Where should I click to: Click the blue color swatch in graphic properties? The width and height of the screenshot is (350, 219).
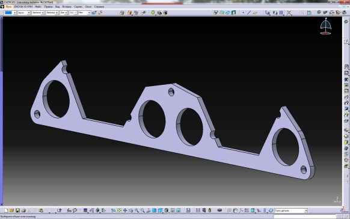8,13
